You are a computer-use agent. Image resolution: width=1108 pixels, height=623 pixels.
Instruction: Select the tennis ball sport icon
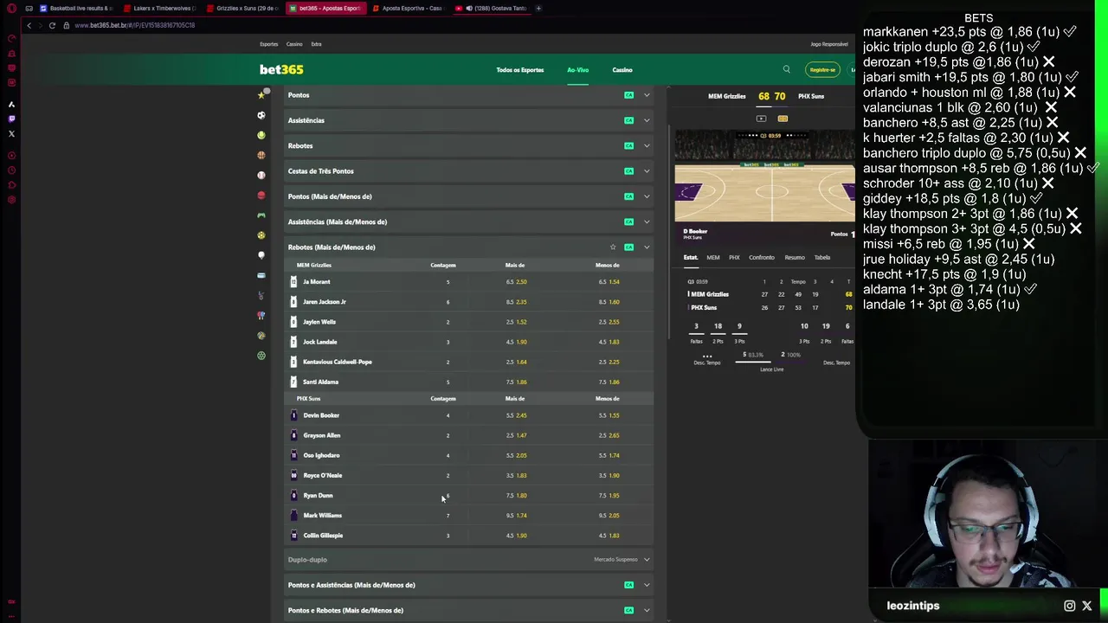[261, 135]
